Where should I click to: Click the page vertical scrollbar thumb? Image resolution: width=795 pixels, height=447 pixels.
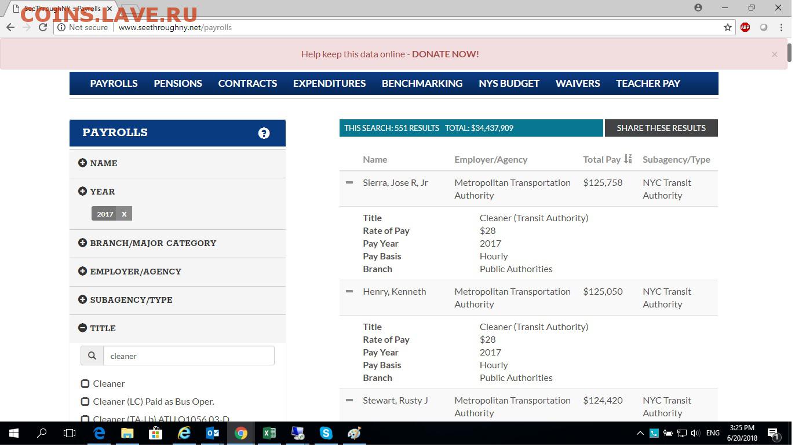click(x=789, y=52)
